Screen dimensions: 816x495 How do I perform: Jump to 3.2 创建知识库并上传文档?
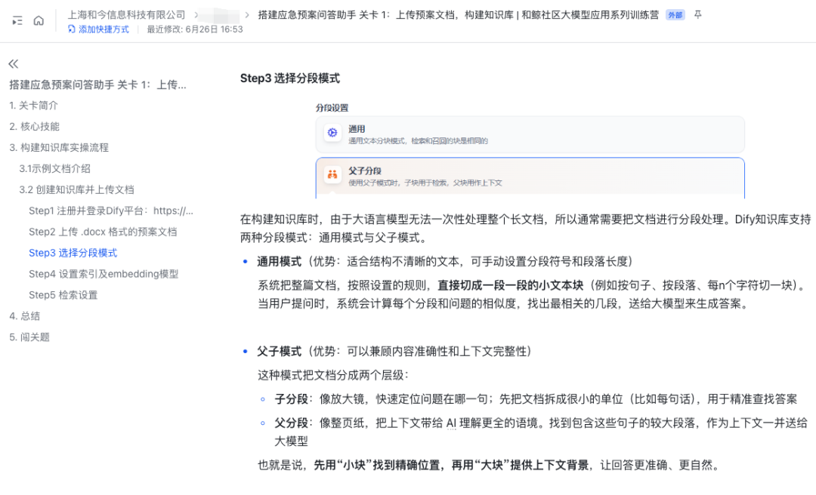pyautogui.click(x=76, y=190)
